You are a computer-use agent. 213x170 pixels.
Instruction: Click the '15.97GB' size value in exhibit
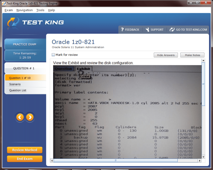pyautogui.click(x=160, y=138)
